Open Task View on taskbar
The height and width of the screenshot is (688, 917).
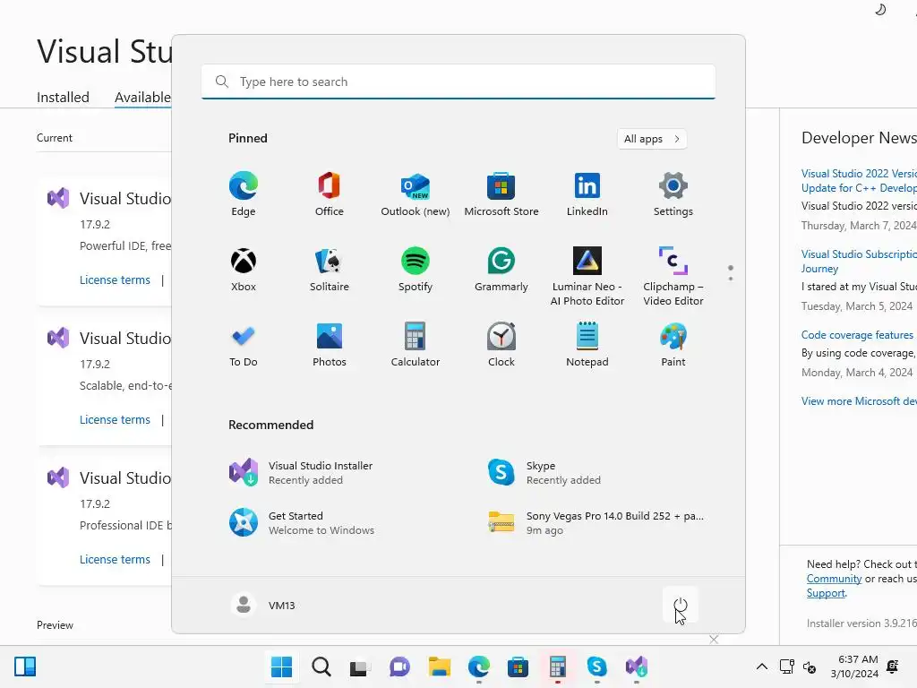pyautogui.click(x=360, y=666)
